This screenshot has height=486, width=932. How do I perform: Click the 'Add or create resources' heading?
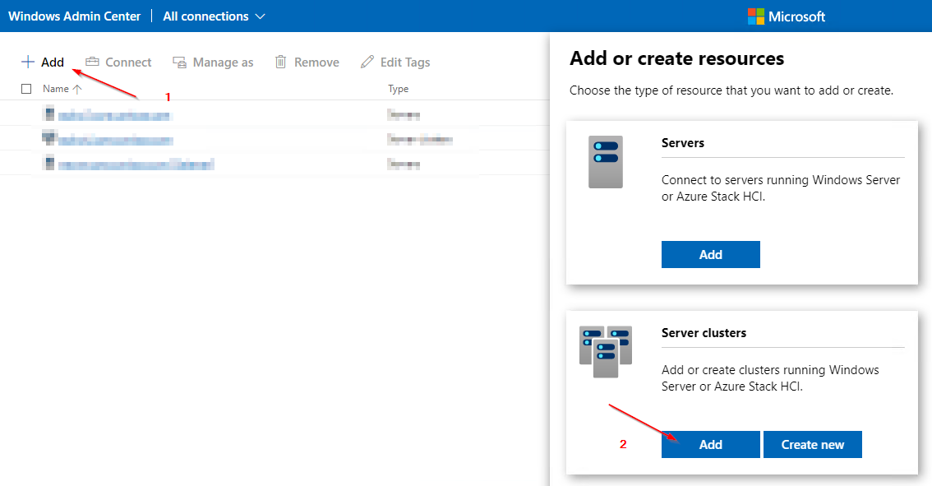click(677, 58)
